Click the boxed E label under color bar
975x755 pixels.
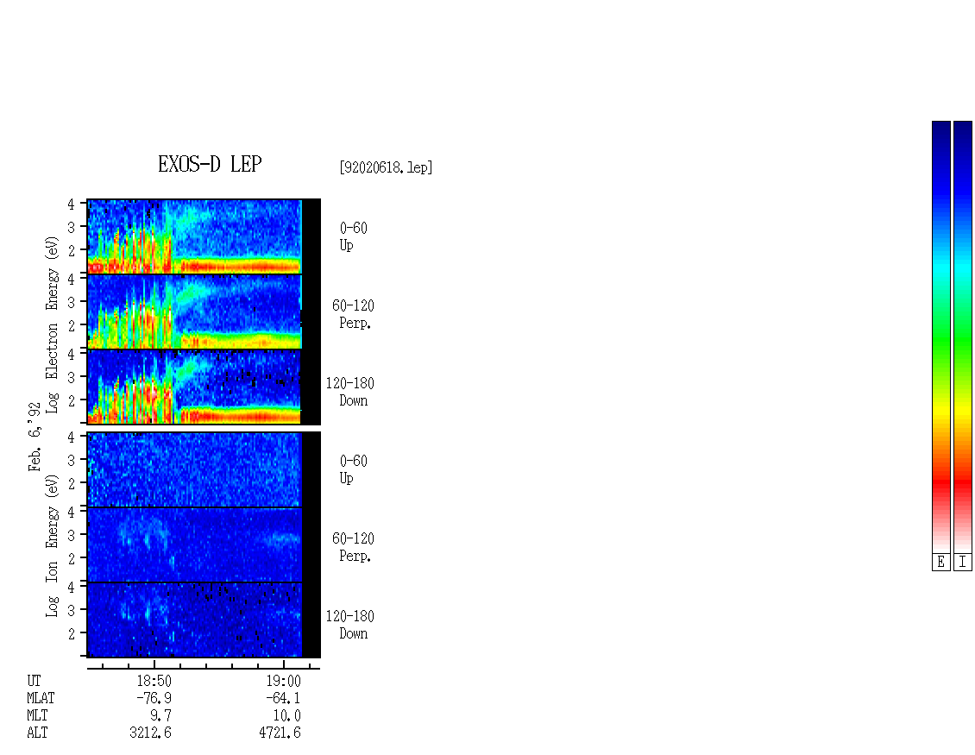tap(940, 563)
